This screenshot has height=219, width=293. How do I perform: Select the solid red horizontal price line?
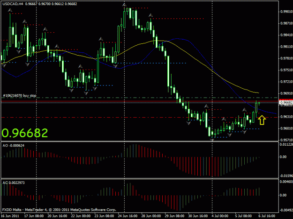(x=139, y=101)
